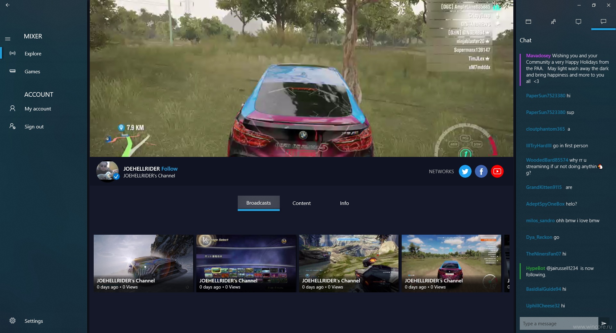Focus the Type a message field
The image size is (616, 333).
(559, 323)
